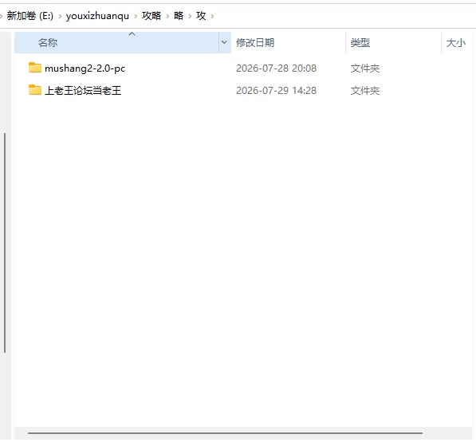Sort files by 大小 column header
This screenshot has height=442, width=476.
tap(457, 42)
